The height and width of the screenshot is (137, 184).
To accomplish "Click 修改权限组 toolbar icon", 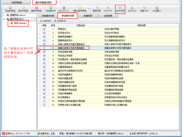I will tap(23, 8).
